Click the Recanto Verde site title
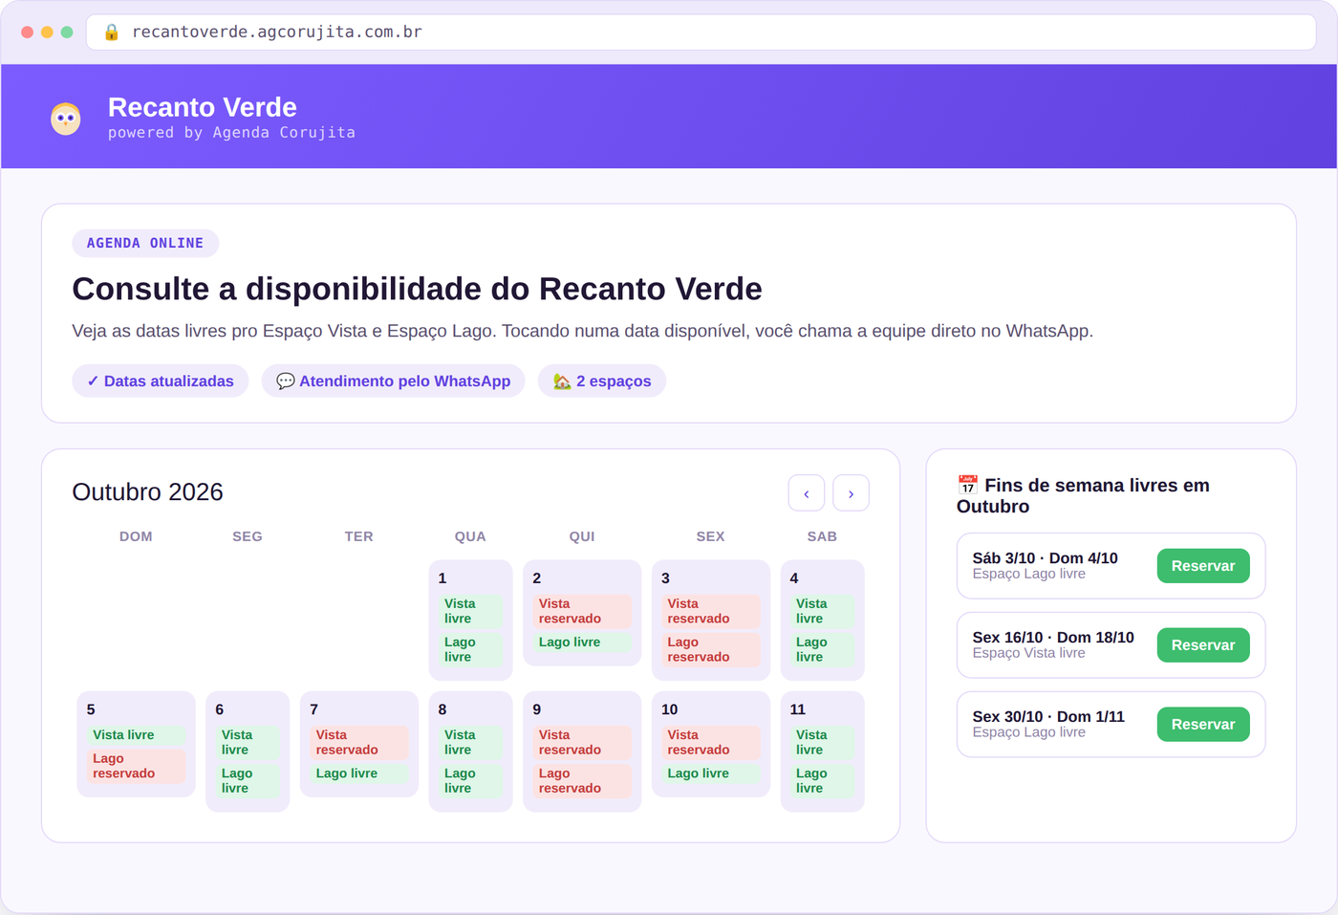 pyautogui.click(x=203, y=107)
